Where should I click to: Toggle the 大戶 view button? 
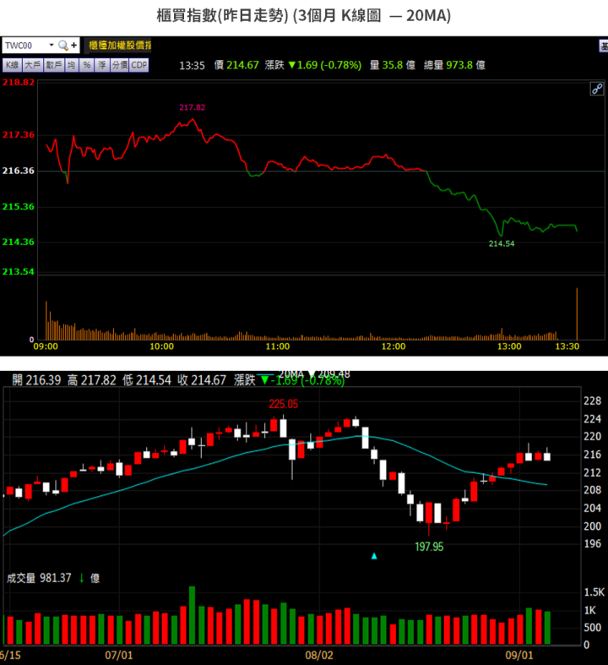(x=33, y=65)
